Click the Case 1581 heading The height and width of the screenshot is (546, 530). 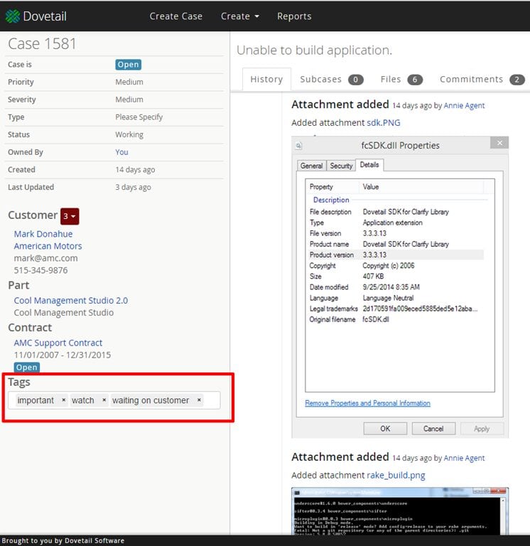tap(42, 43)
